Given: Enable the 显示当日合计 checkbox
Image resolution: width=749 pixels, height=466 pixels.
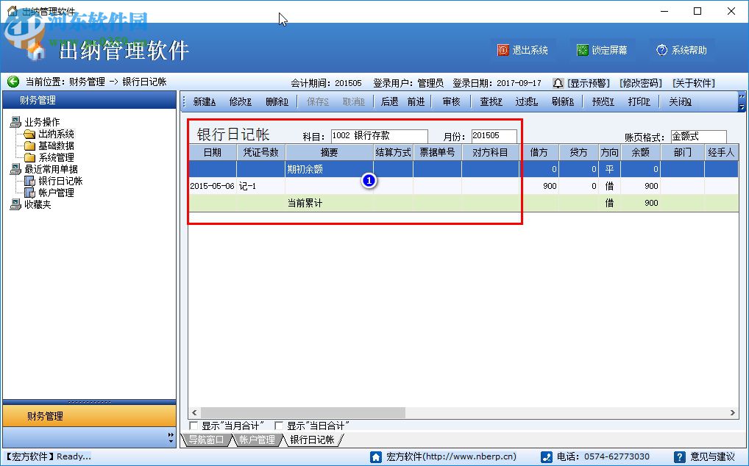Looking at the screenshot, I should point(277,425).
